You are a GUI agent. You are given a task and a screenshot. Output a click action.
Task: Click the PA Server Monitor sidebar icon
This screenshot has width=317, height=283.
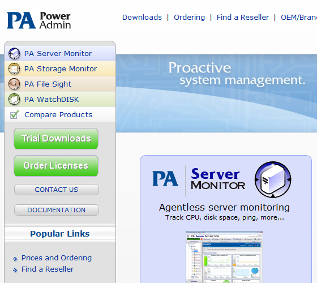(14, 54)
